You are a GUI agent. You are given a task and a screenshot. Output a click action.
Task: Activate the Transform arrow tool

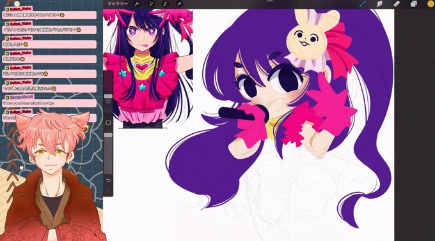click(179, 4)
